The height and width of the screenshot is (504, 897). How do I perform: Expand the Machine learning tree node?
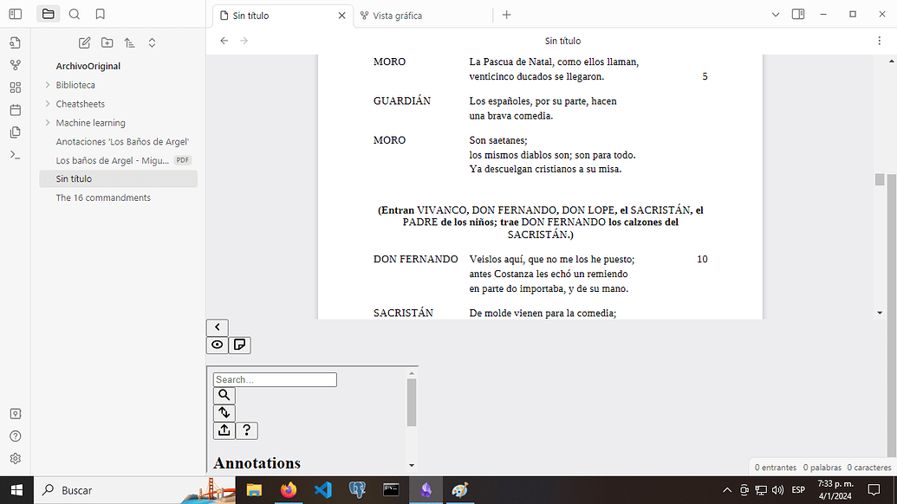pyautogui.click(x=49, y=122)
